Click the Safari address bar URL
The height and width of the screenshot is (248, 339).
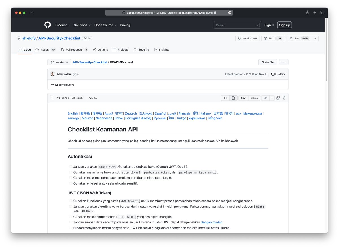(x=169, y=13)
